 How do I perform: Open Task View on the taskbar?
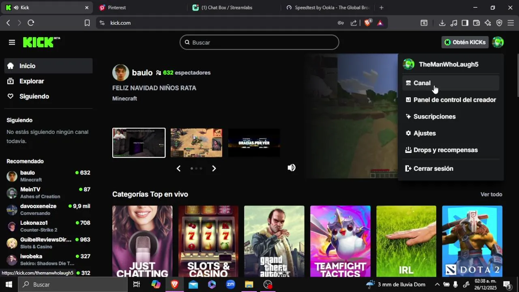pos(137,285)
